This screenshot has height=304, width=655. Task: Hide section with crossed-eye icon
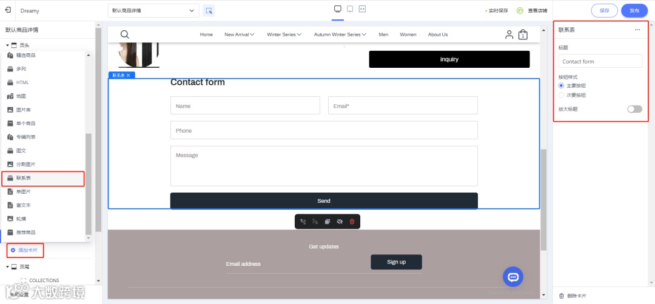340,222
